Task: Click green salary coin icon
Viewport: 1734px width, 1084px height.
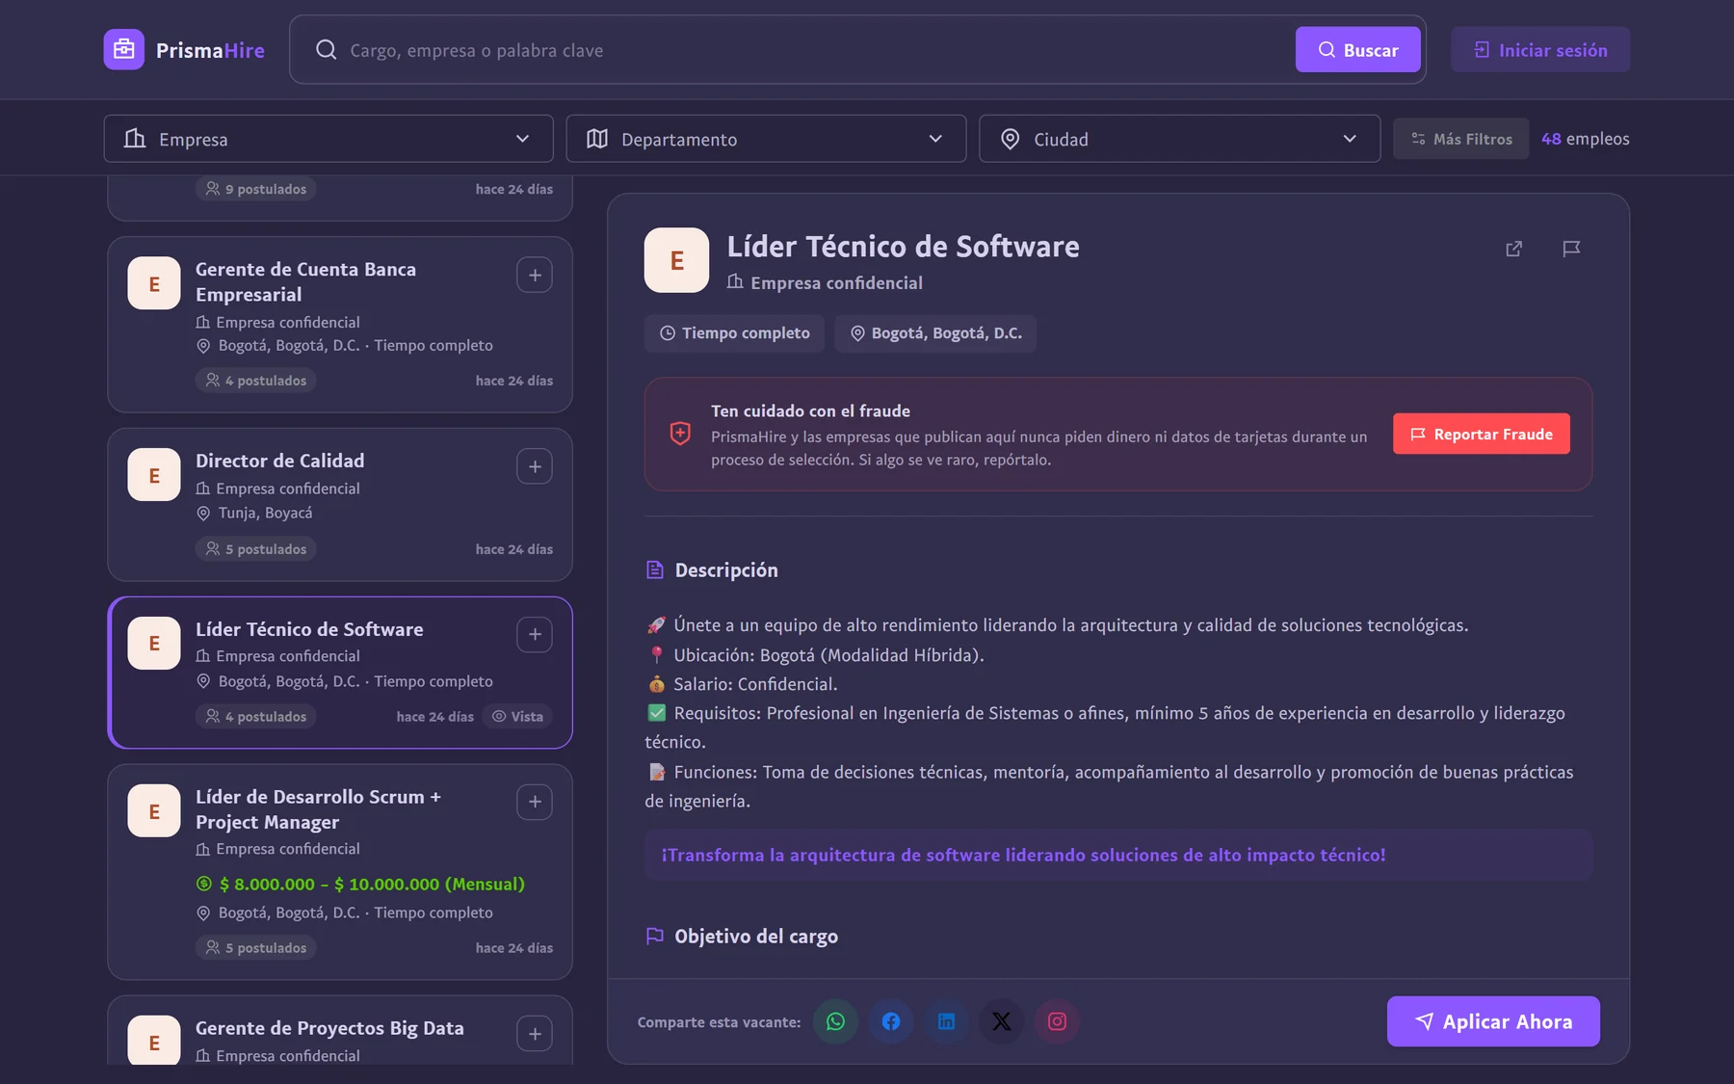Action: tap(204, 885)
